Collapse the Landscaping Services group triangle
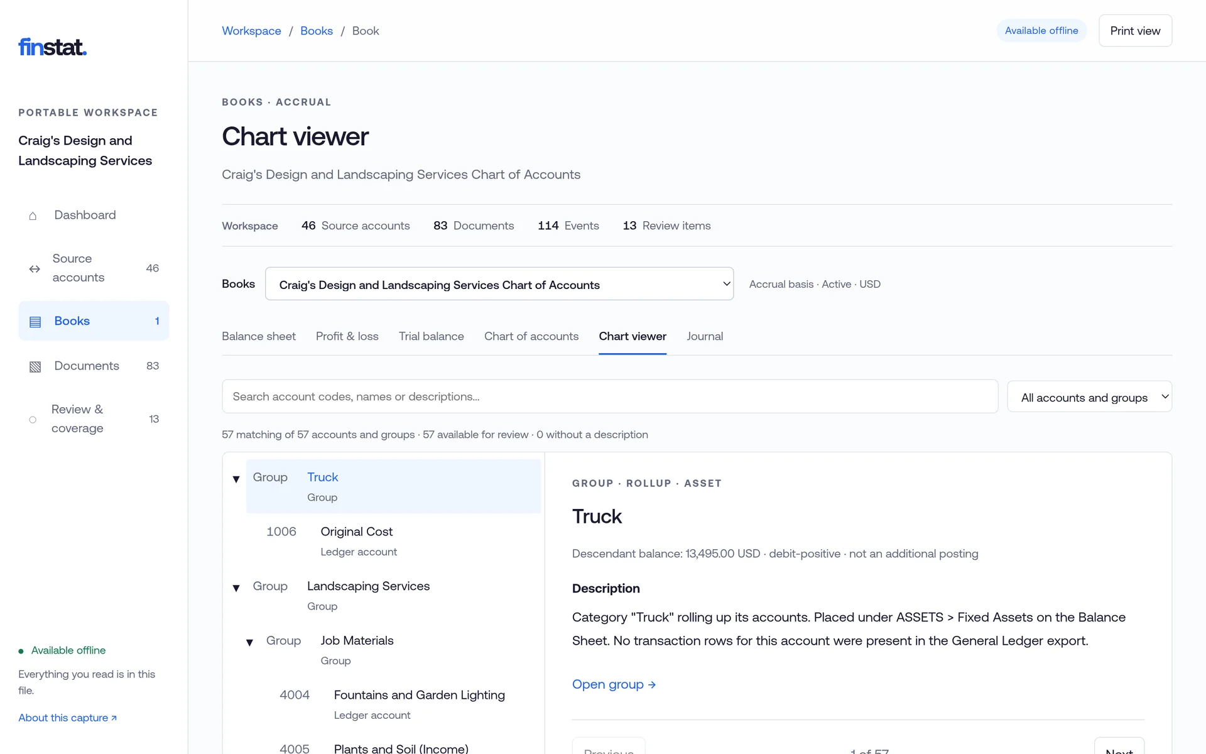The height and width of the screenshot is (754, 1206). pos(236,588)
